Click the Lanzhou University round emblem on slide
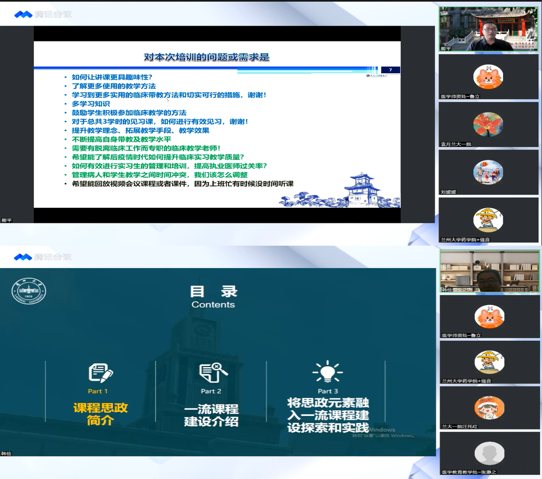542x479 pixels. pos(29,292)
